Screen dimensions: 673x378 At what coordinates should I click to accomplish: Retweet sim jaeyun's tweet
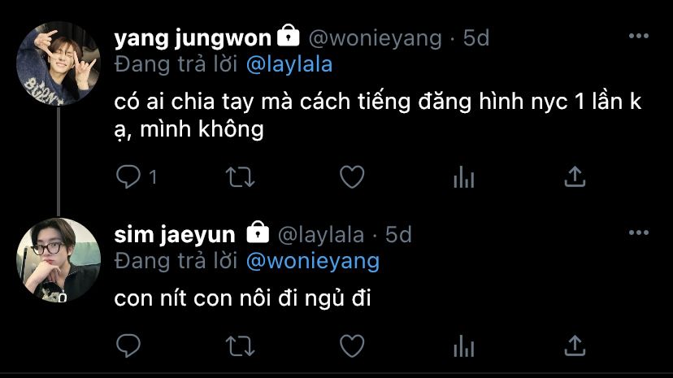(241, 346)
